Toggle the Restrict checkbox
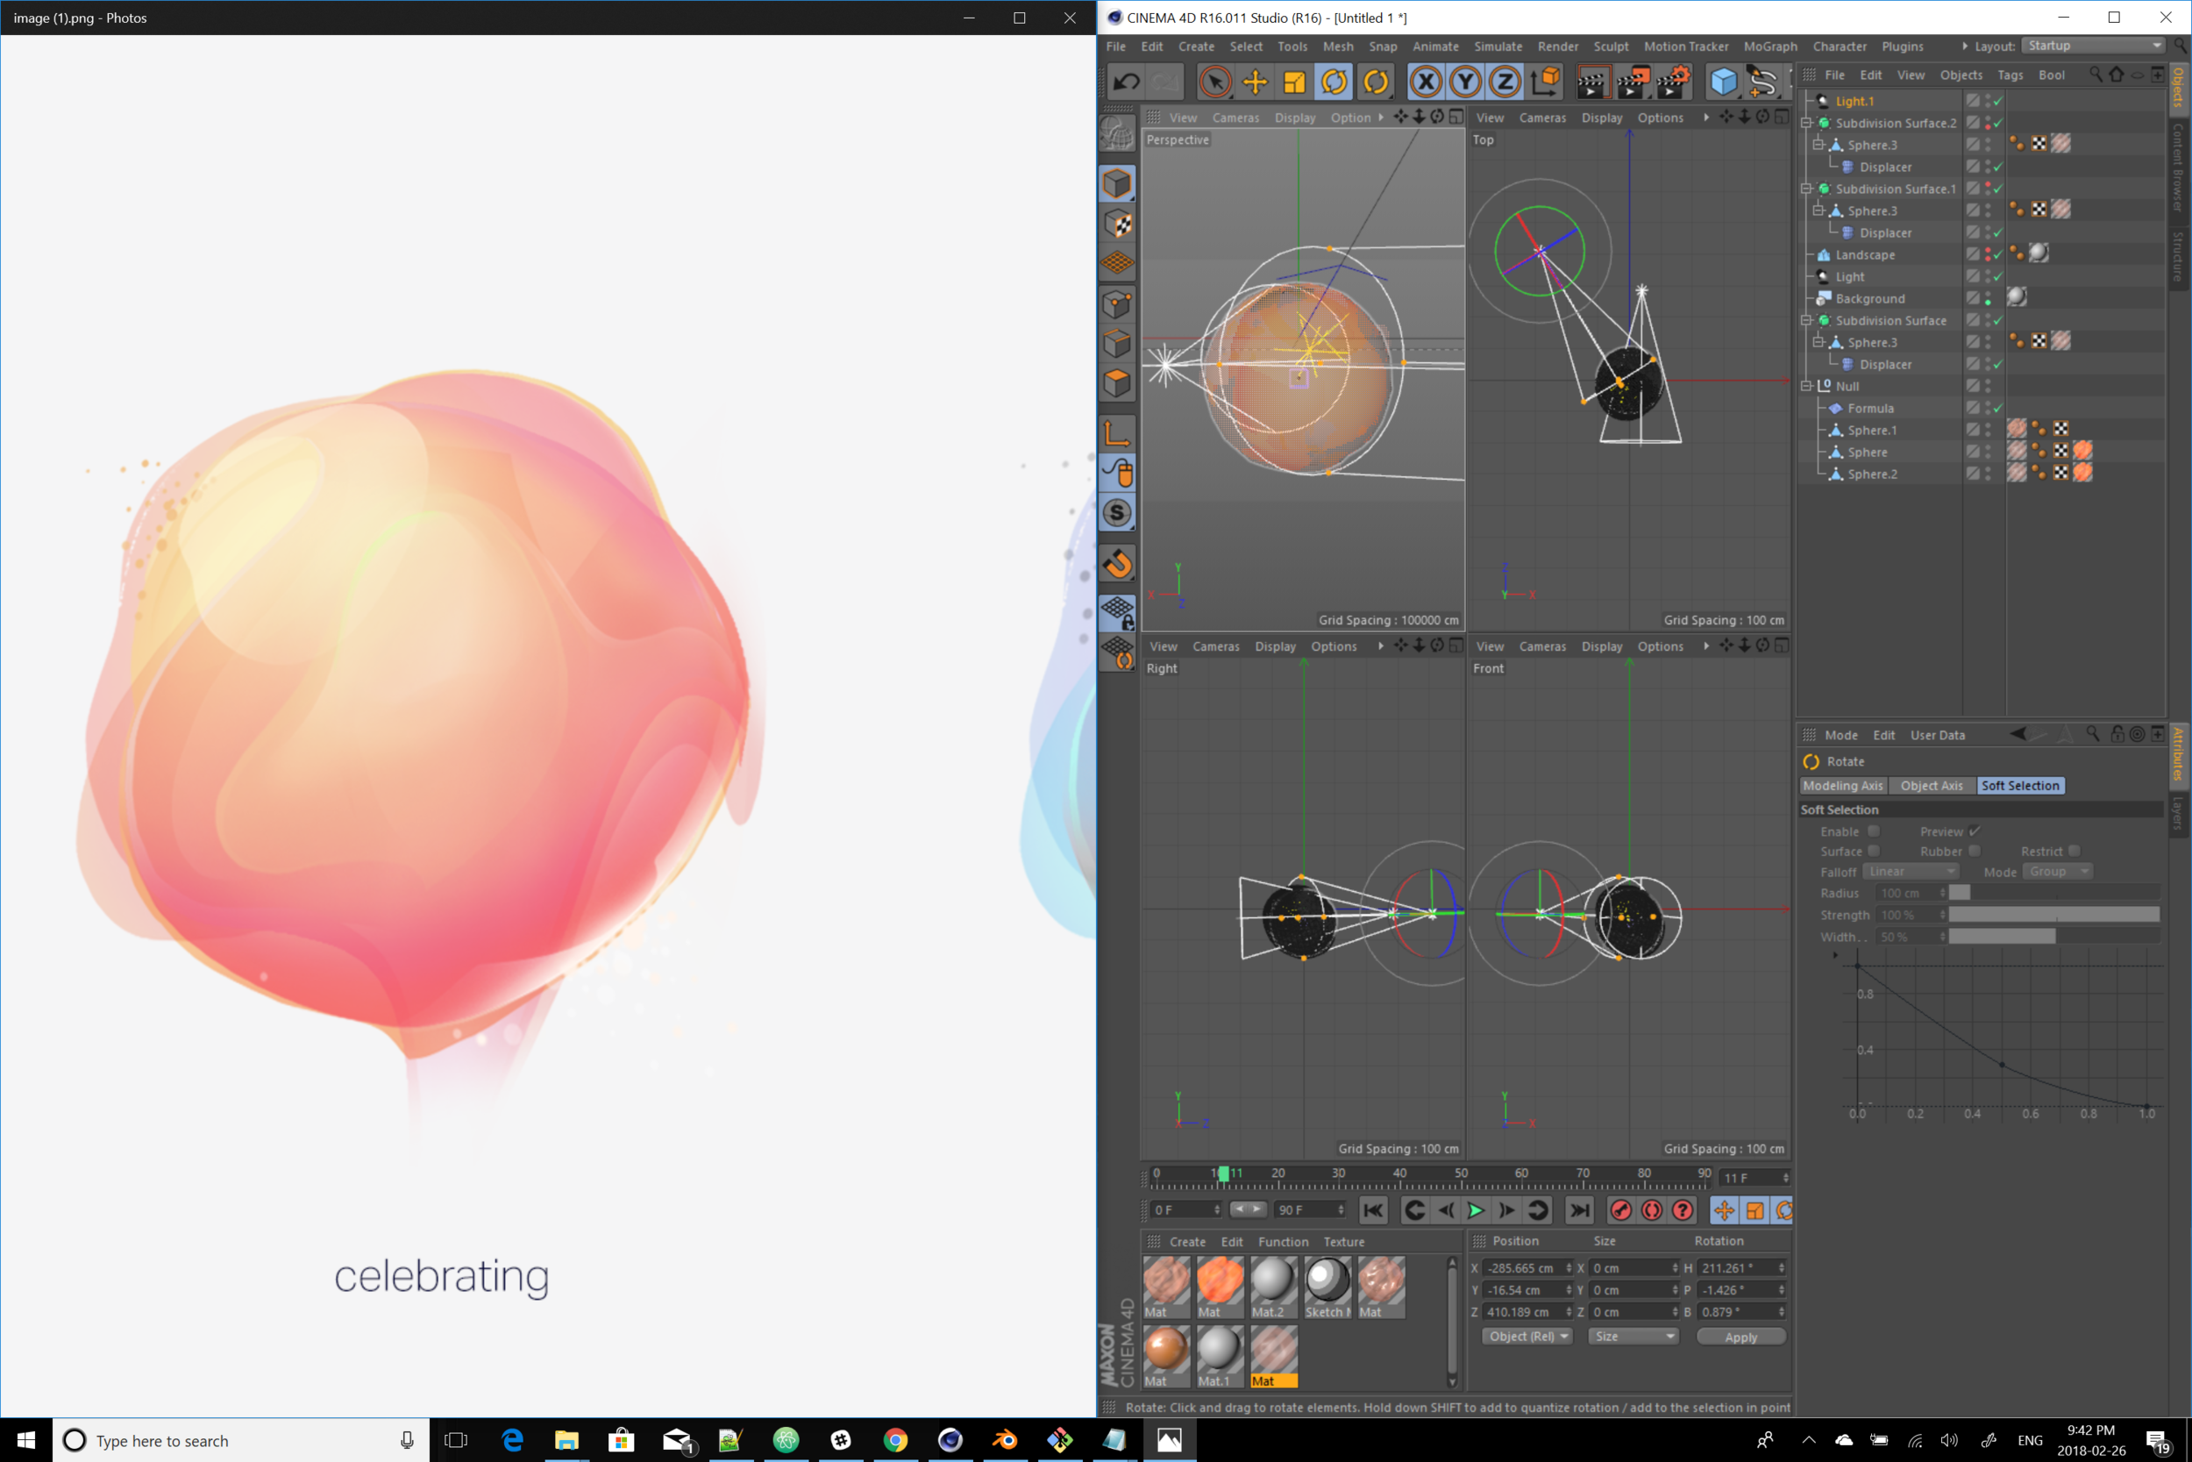 click(x=2074, y=851)
